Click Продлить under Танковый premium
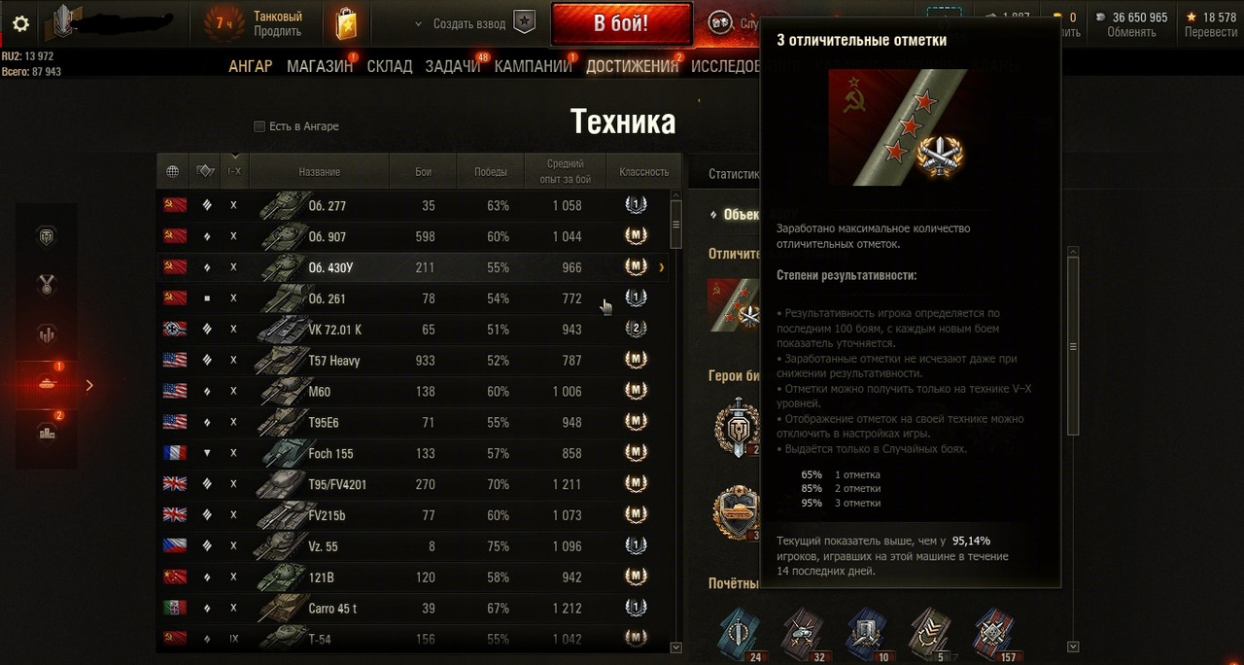This screenshot has width=1244, height=665. [x=277, y=32]
